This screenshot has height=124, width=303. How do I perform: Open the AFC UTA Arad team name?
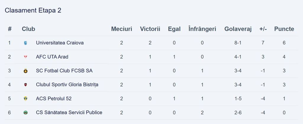52,57
